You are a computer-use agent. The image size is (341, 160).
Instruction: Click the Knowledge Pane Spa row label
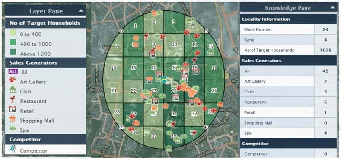coord(248,133)
